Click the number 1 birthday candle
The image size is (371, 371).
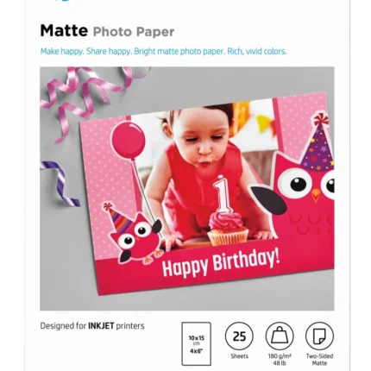click(223, 194)
